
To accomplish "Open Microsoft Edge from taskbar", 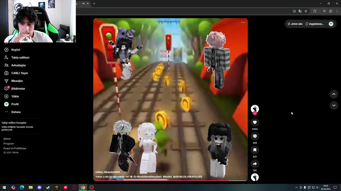I will [x=22, y=188].
